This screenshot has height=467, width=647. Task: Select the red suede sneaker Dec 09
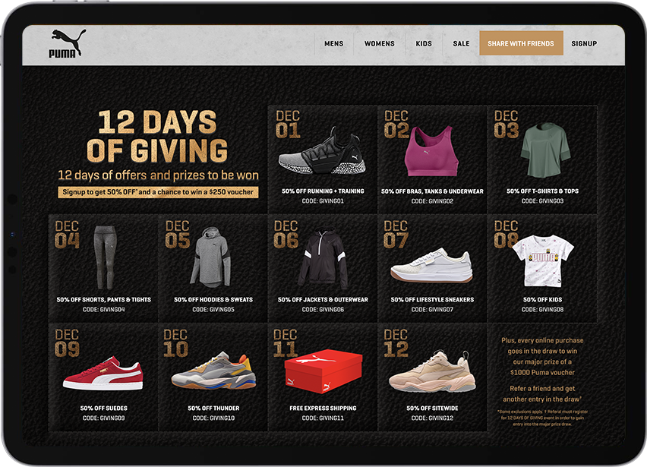103,374
